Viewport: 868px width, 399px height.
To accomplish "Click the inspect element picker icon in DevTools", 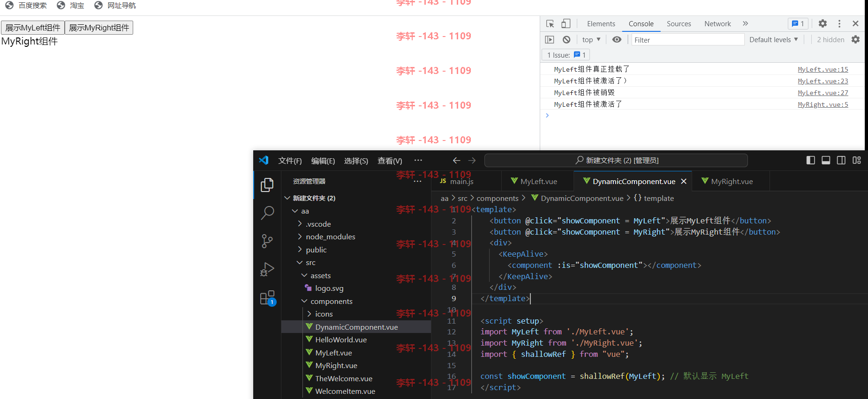I will click(551, 23).
